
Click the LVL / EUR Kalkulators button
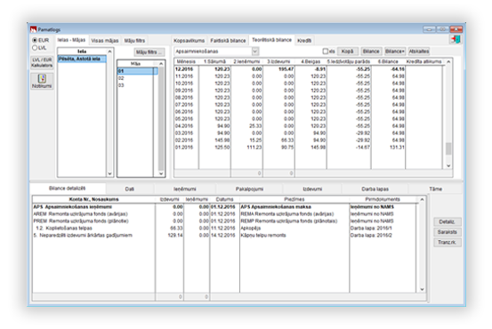[x=42, y=62]
